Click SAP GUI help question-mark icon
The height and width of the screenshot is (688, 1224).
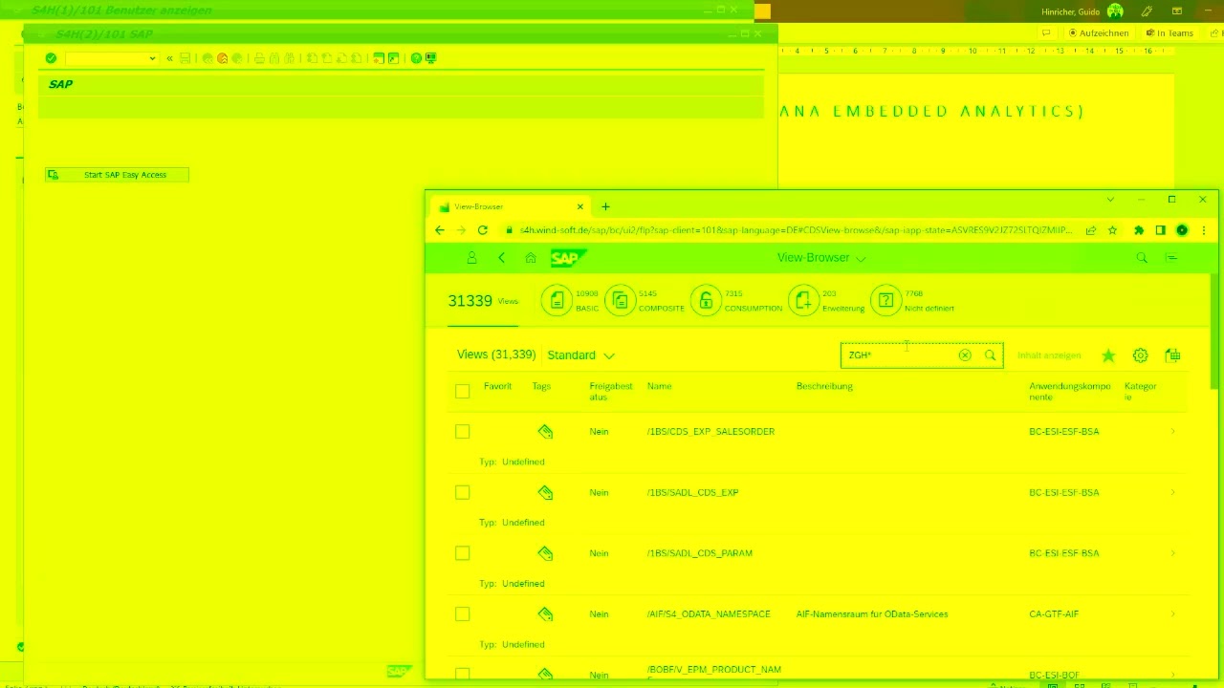pyautogui.click(x=416, y=58)
